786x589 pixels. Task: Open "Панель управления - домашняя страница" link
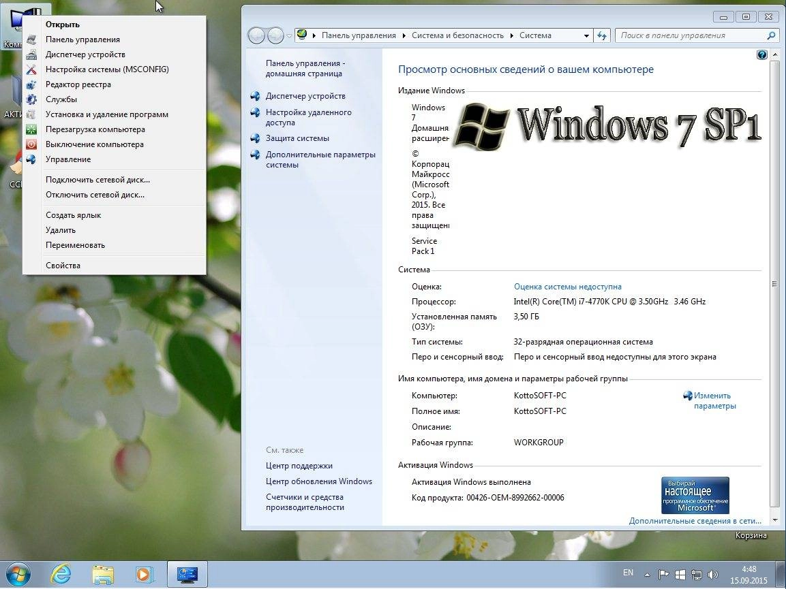[305, 69]
